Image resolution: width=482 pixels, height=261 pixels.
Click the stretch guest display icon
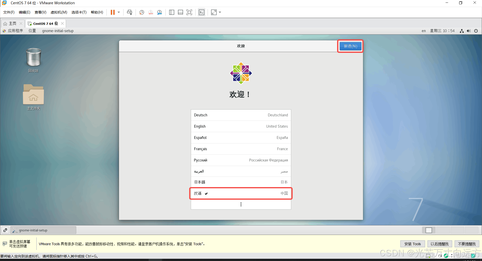tap(214, 12)
